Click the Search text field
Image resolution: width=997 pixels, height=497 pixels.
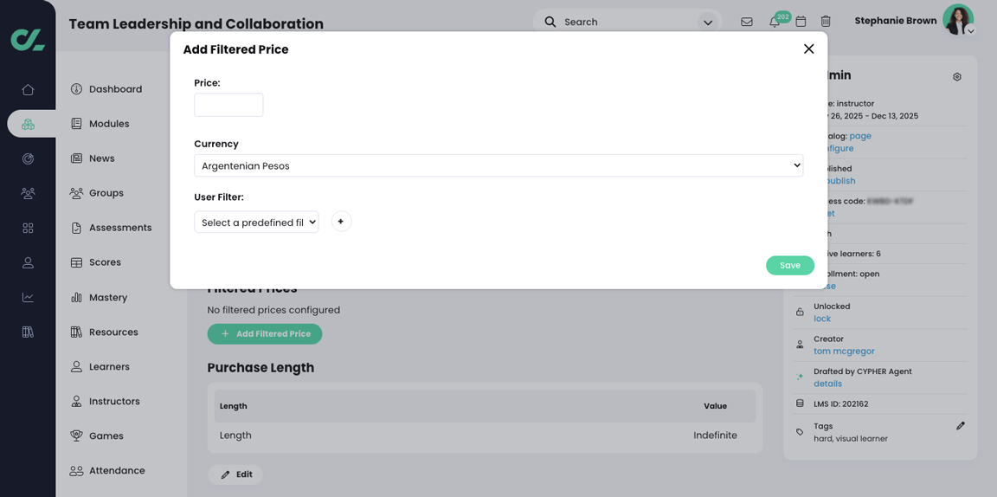(627, 22)
